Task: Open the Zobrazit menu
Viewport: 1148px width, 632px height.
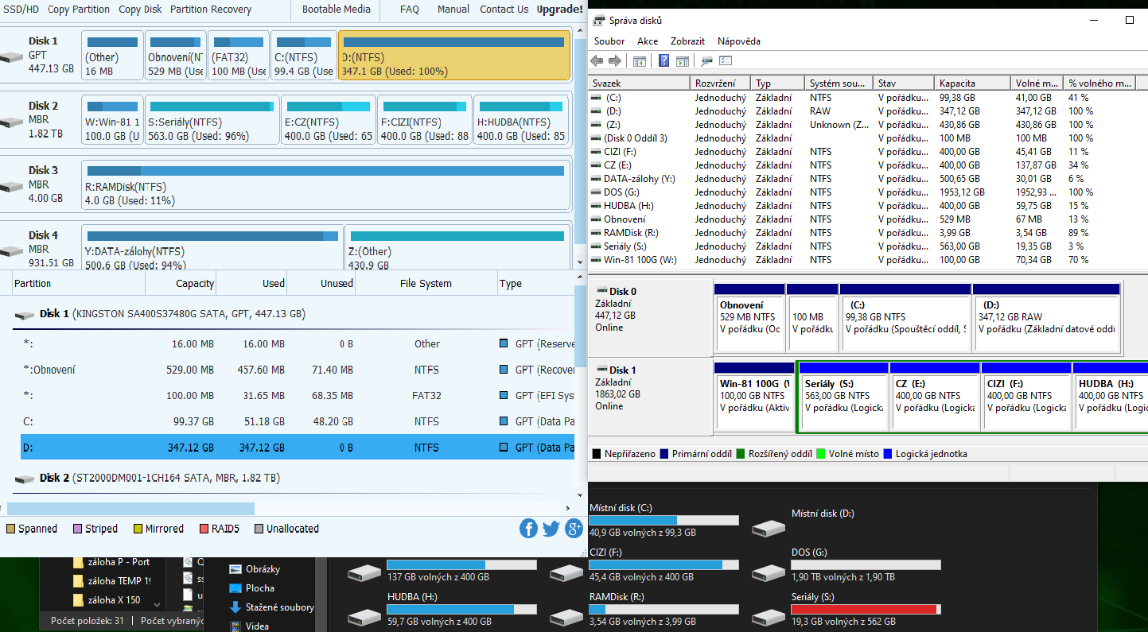Action: pos(687,41)
